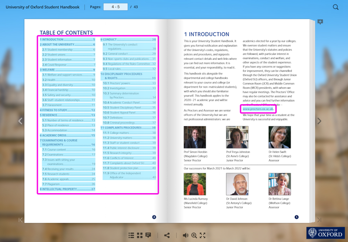Click the photo of Dr David Johnson
The width and height of the screenshot is (348, 242).
point(237,184)
